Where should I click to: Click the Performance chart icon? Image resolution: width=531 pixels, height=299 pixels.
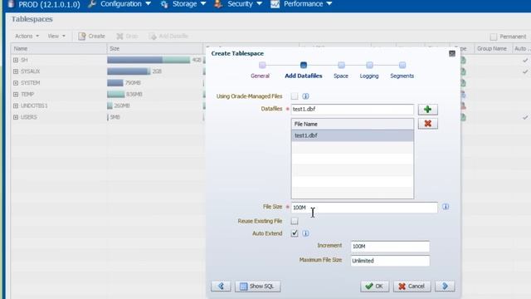[275, 4]
